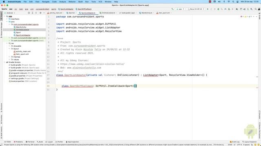Open the Build menu
The width and height of the screenshot is (261, 146).
pos(80,2)
